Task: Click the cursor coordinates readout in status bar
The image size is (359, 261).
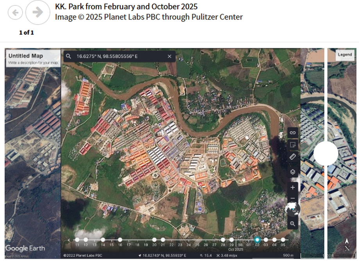Action: 162,256
